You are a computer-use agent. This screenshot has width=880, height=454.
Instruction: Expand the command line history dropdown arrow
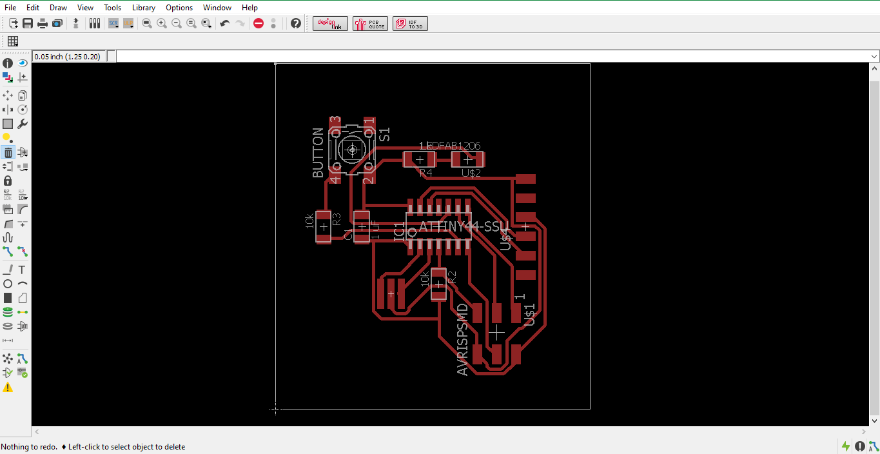point(874,57)
